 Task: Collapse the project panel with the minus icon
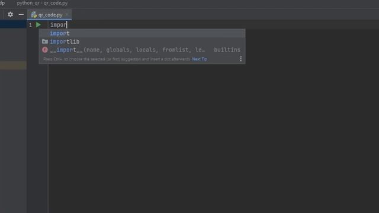tap(21, 14)
